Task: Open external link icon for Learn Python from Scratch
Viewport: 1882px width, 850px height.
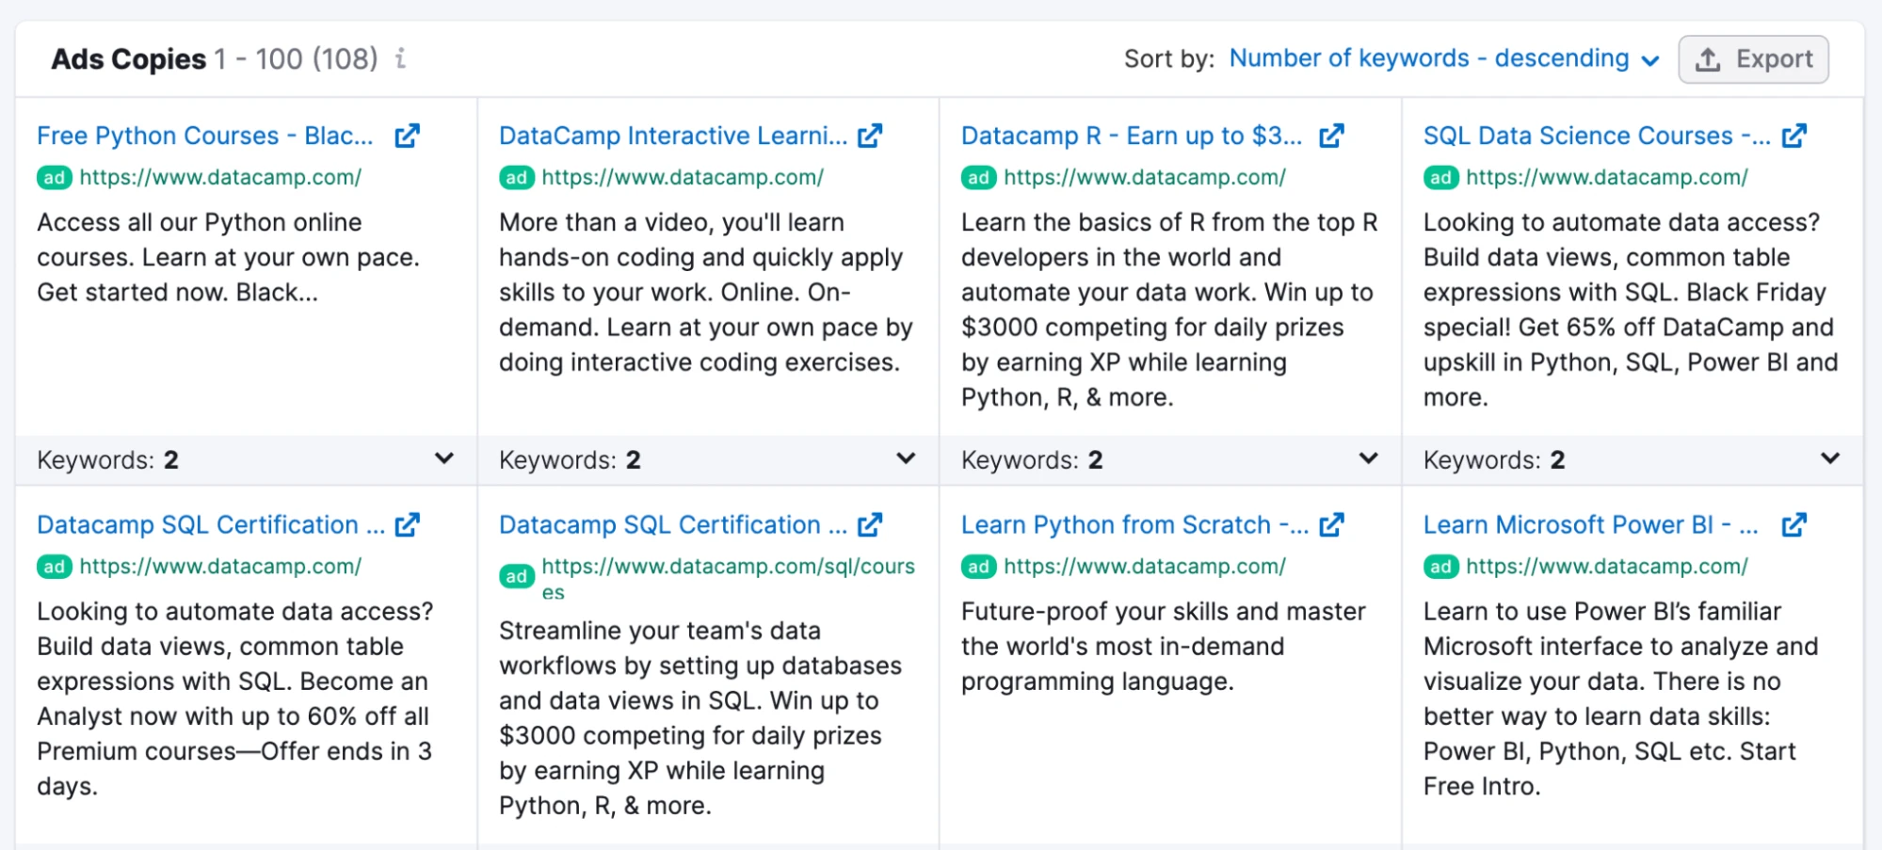Action: [1331, 524]
